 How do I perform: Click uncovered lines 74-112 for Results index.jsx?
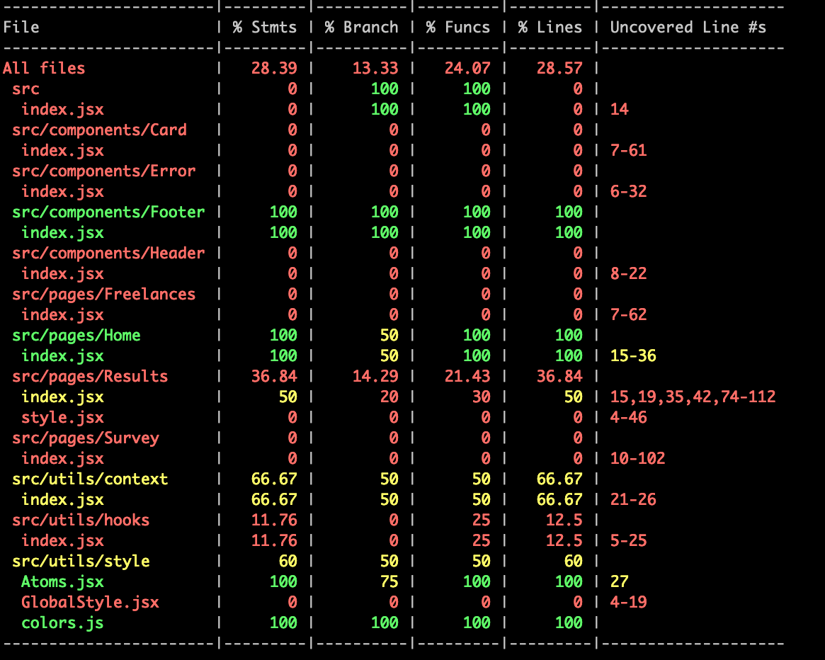748,397
